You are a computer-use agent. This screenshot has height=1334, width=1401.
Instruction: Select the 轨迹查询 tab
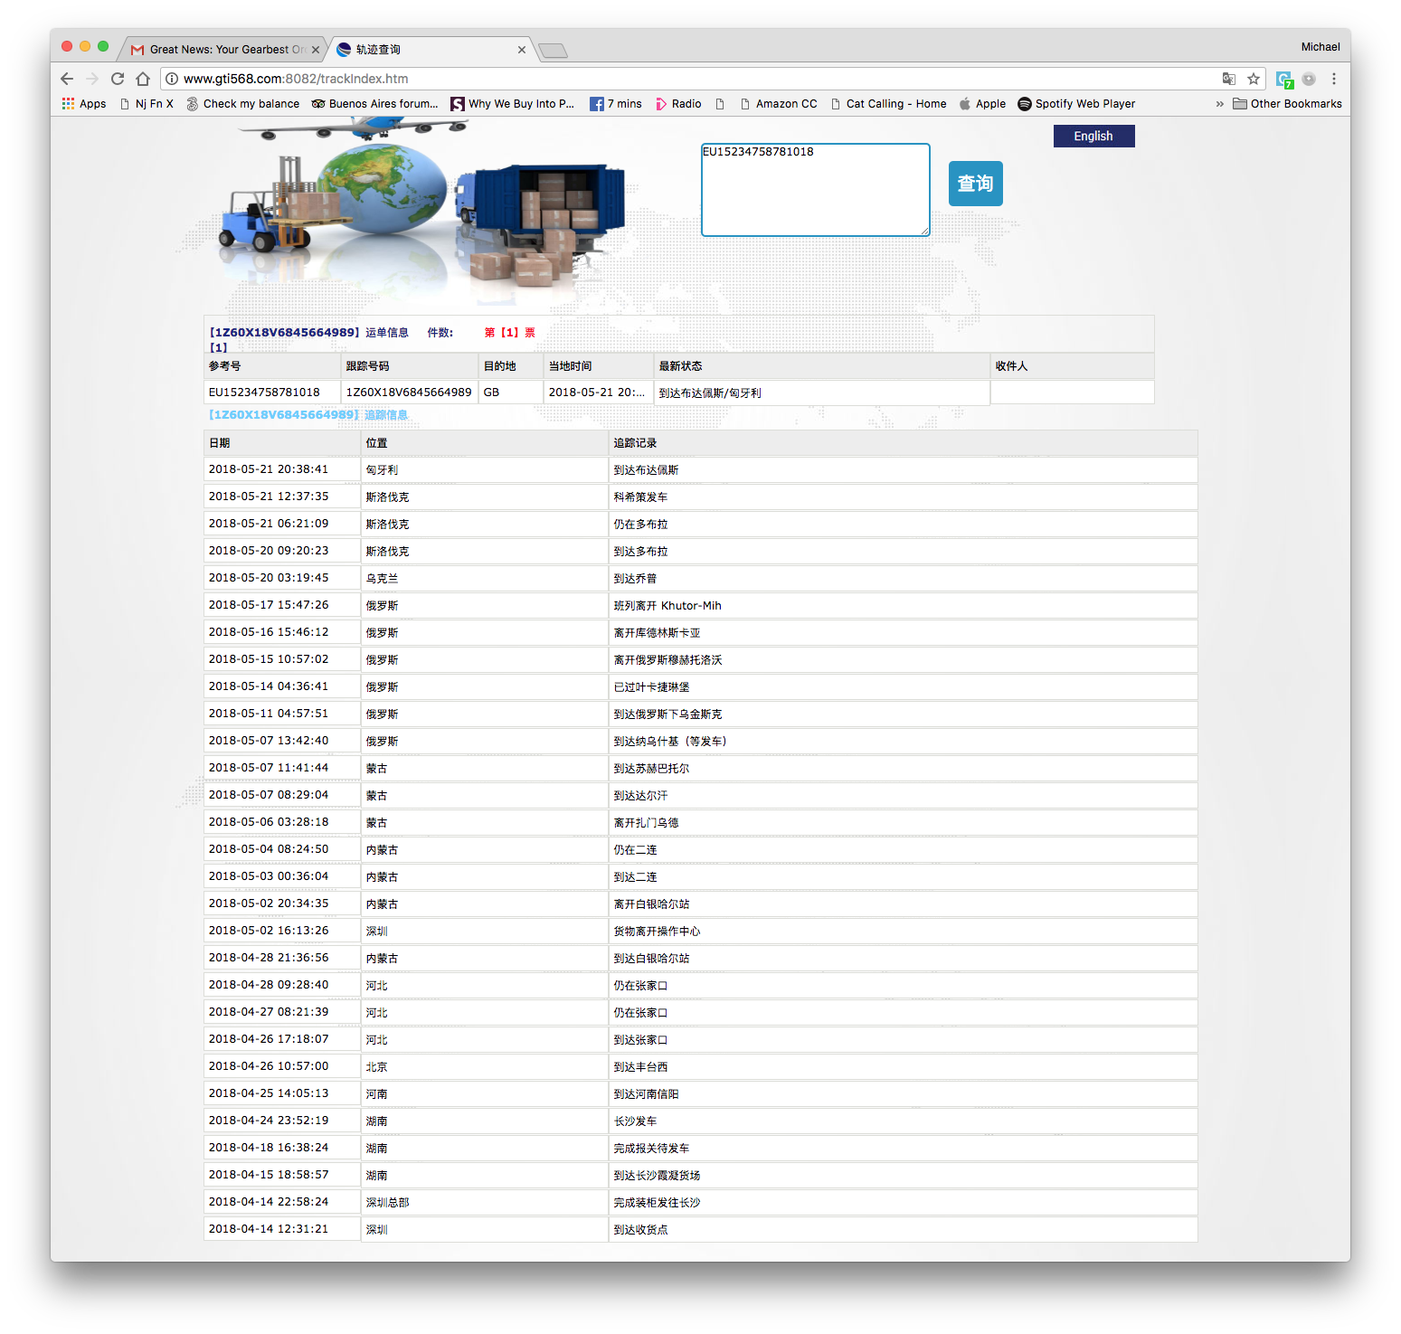[425, 50]
